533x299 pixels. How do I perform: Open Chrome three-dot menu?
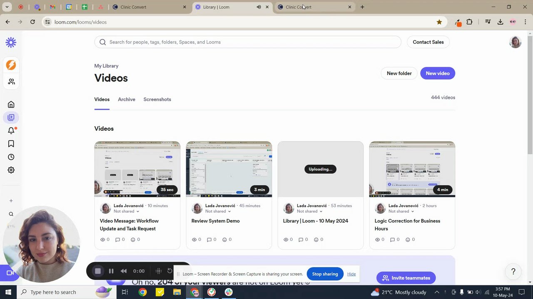(x=526, y=22)
